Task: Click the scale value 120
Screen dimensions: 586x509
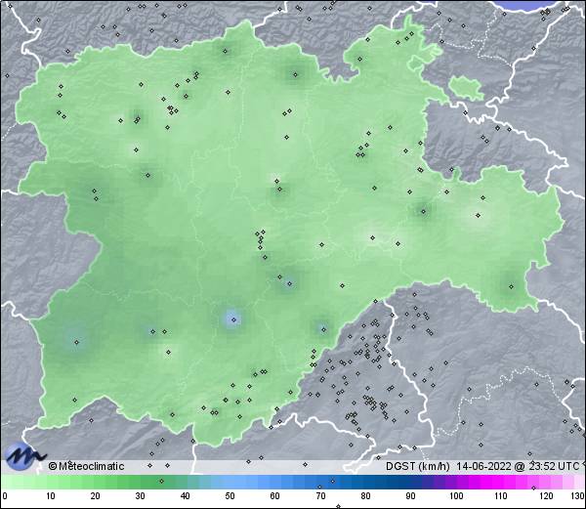Action: point(546,496)
